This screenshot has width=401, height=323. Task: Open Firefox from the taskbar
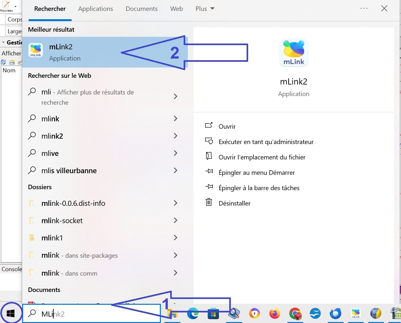click(275, 314)
